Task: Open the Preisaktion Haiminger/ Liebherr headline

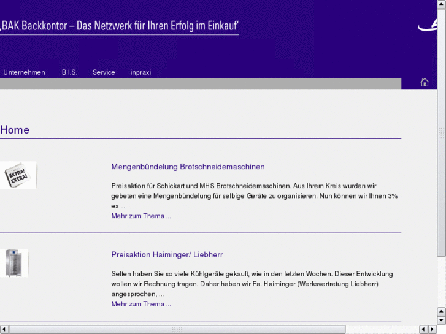Action: tap(167, 254)
